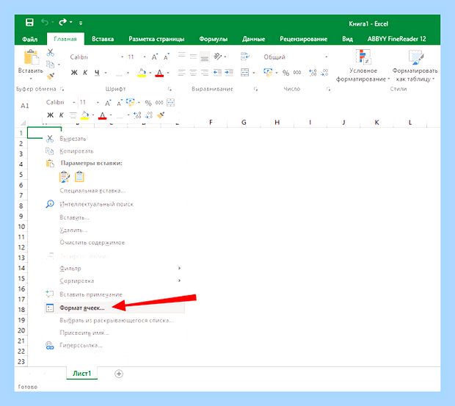Toggle Bold (Ж) in the ribbon
This screenshot has width=455, height=406.
[x=74, y=73]
